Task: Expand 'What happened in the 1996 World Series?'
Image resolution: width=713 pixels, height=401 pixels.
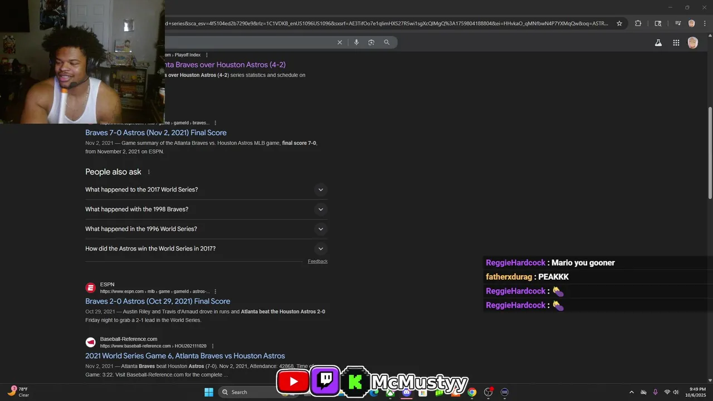Action: click(x=206, y=229)
